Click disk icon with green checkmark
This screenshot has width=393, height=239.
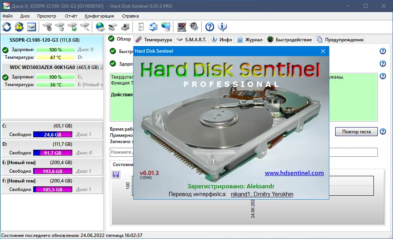point(72,27)
